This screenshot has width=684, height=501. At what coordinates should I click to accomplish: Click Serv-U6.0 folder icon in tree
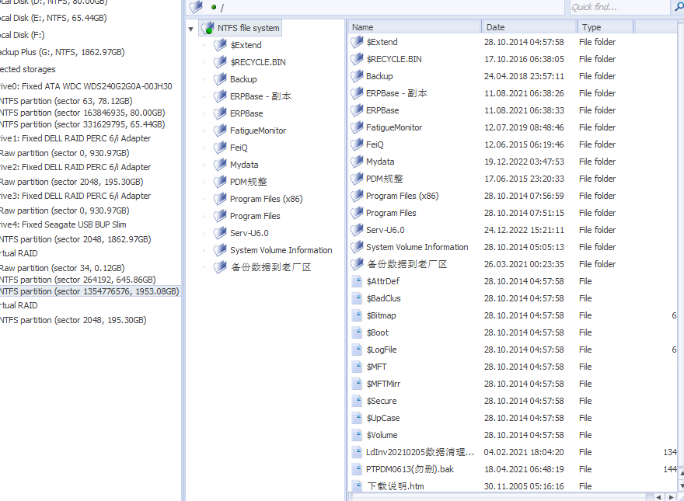220,233
